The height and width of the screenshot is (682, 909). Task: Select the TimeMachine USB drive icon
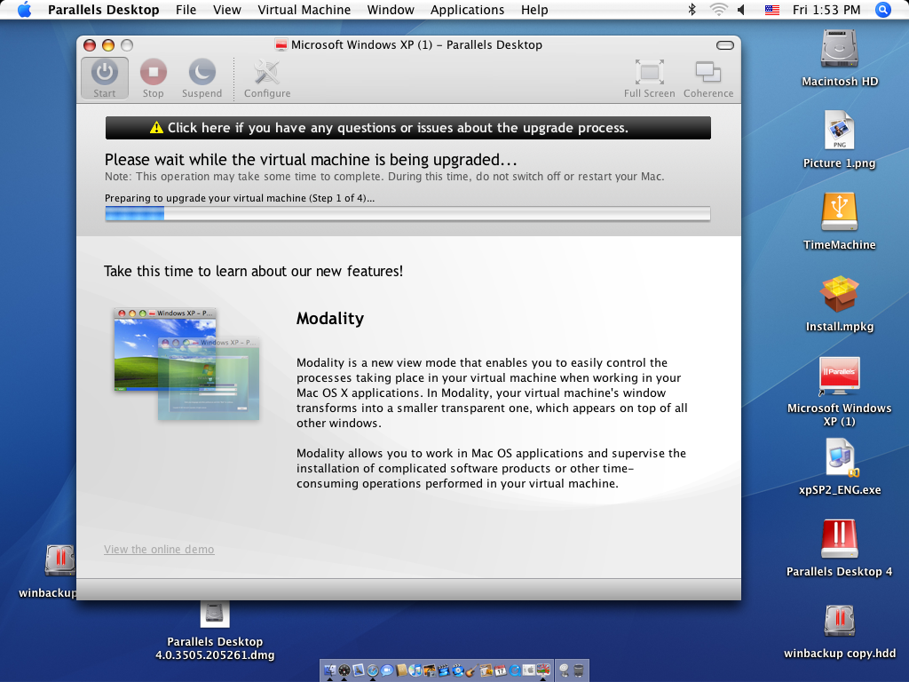tap(840, 211)
